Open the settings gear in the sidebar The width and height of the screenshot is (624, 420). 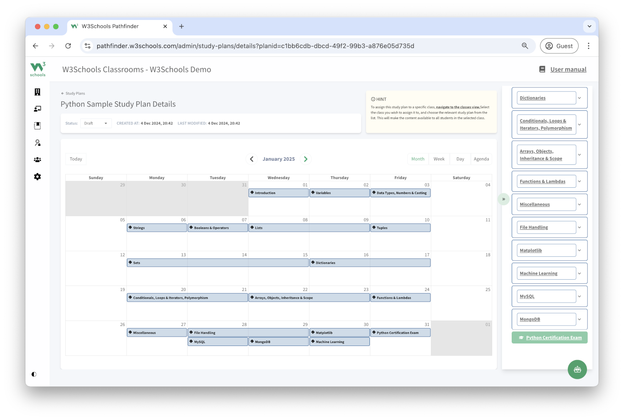click(37, 177)
